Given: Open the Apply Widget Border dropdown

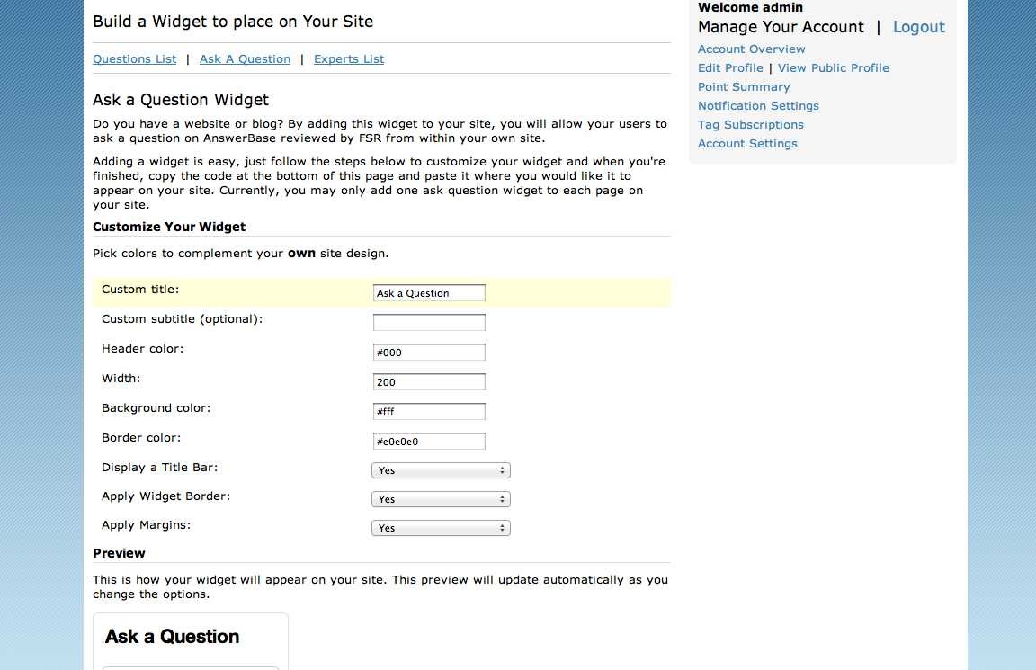Looking at the screenshot, I should (x=441, y=499).
